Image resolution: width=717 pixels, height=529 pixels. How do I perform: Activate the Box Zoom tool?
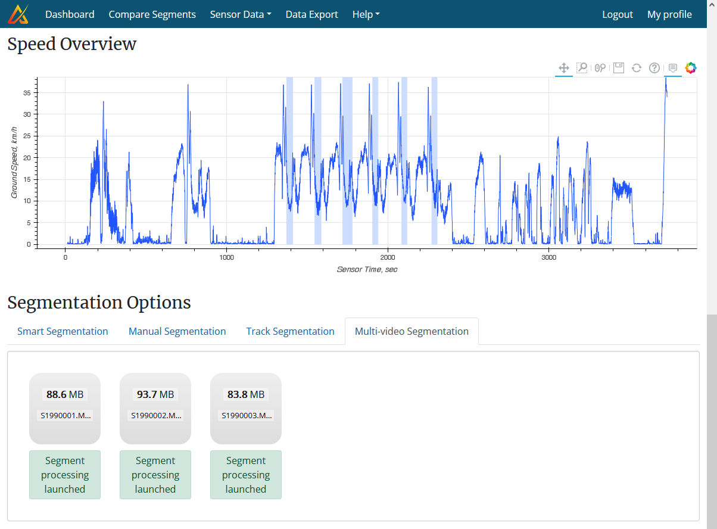click(582, 68)
